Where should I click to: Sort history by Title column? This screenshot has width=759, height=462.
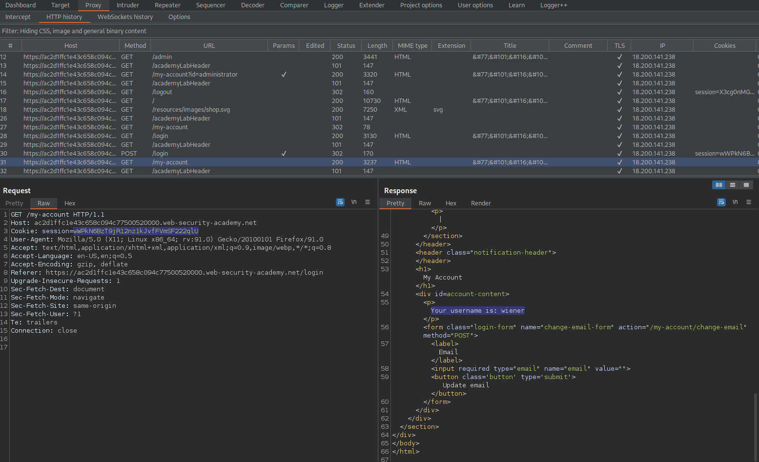pyautogui.click(x=510, y=46)
